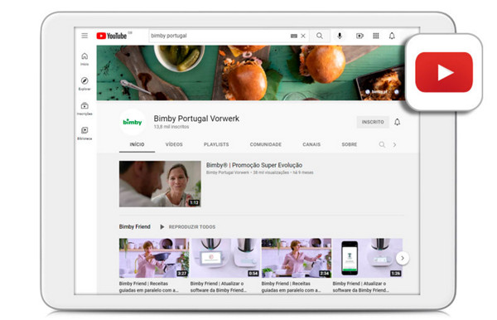
Task: Select the INÍCIO channel tab
Action: (137, 144)
